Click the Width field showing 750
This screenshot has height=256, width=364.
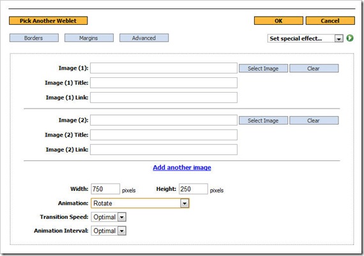pyautogui.click(x=105, y=189)
